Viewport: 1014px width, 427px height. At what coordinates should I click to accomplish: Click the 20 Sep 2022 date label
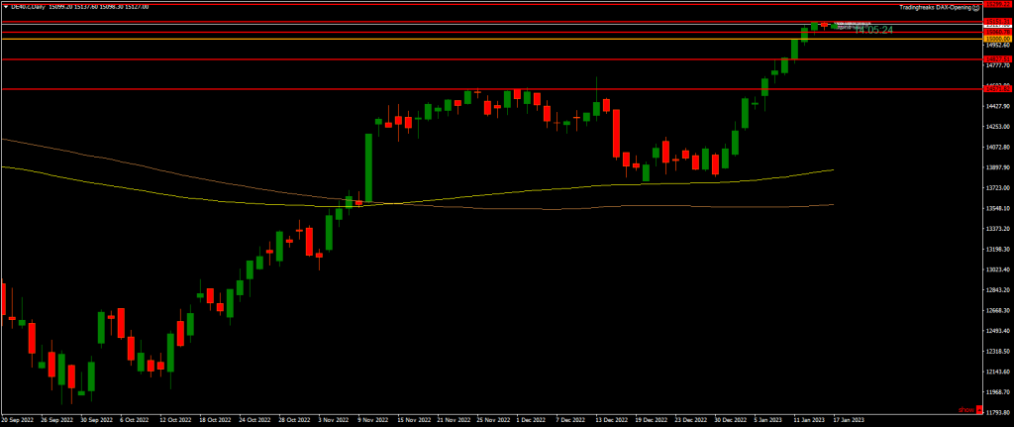pos(20,419)
